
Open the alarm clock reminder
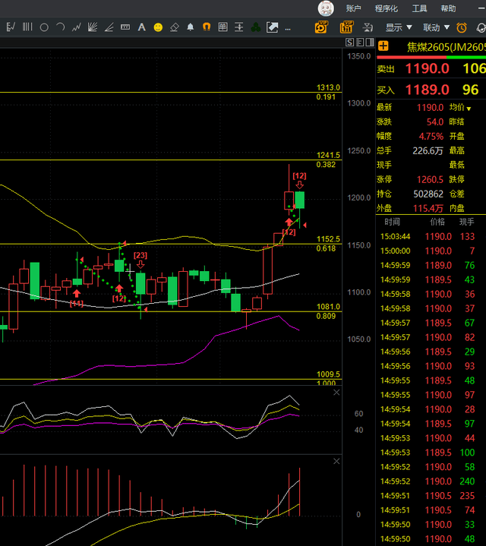pos(461,27)
